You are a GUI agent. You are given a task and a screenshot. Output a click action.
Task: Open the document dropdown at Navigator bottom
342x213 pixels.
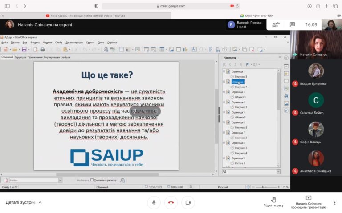pyautogui.click(x=278, y=171)
